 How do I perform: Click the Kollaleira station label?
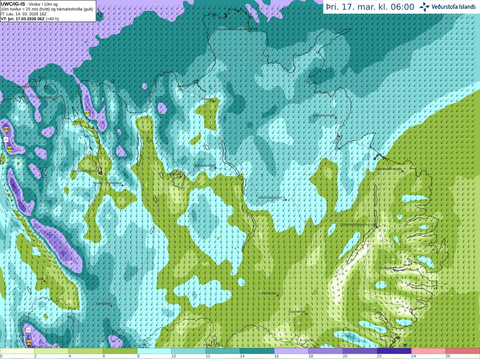387,268
